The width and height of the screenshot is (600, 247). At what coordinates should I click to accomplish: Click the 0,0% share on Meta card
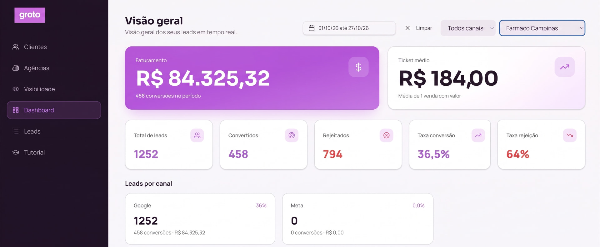click(x=418, y=206)
